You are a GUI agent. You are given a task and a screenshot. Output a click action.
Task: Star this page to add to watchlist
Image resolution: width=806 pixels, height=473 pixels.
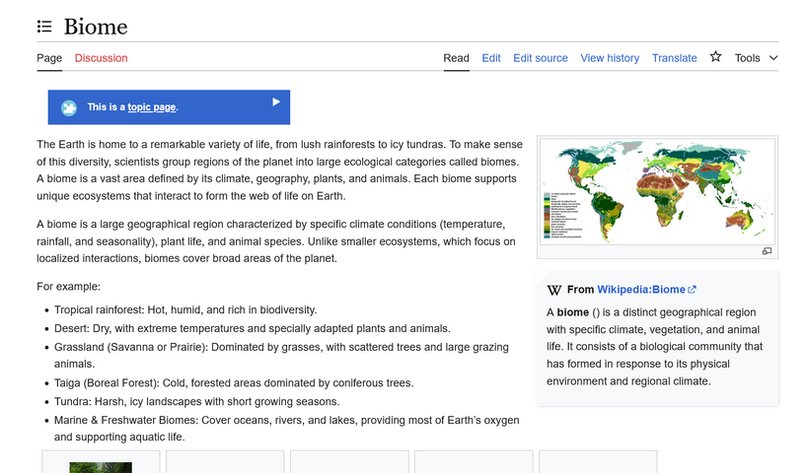point(715,57)
